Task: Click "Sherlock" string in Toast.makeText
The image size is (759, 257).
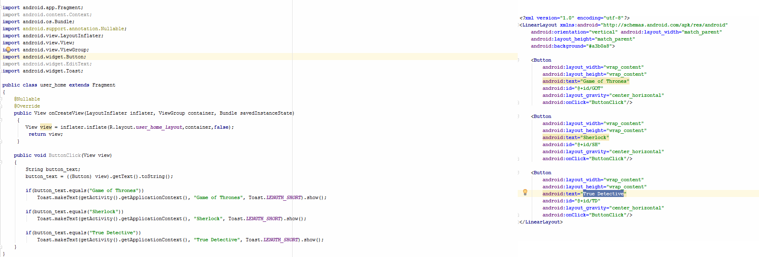Action: [x=208, y=219]
